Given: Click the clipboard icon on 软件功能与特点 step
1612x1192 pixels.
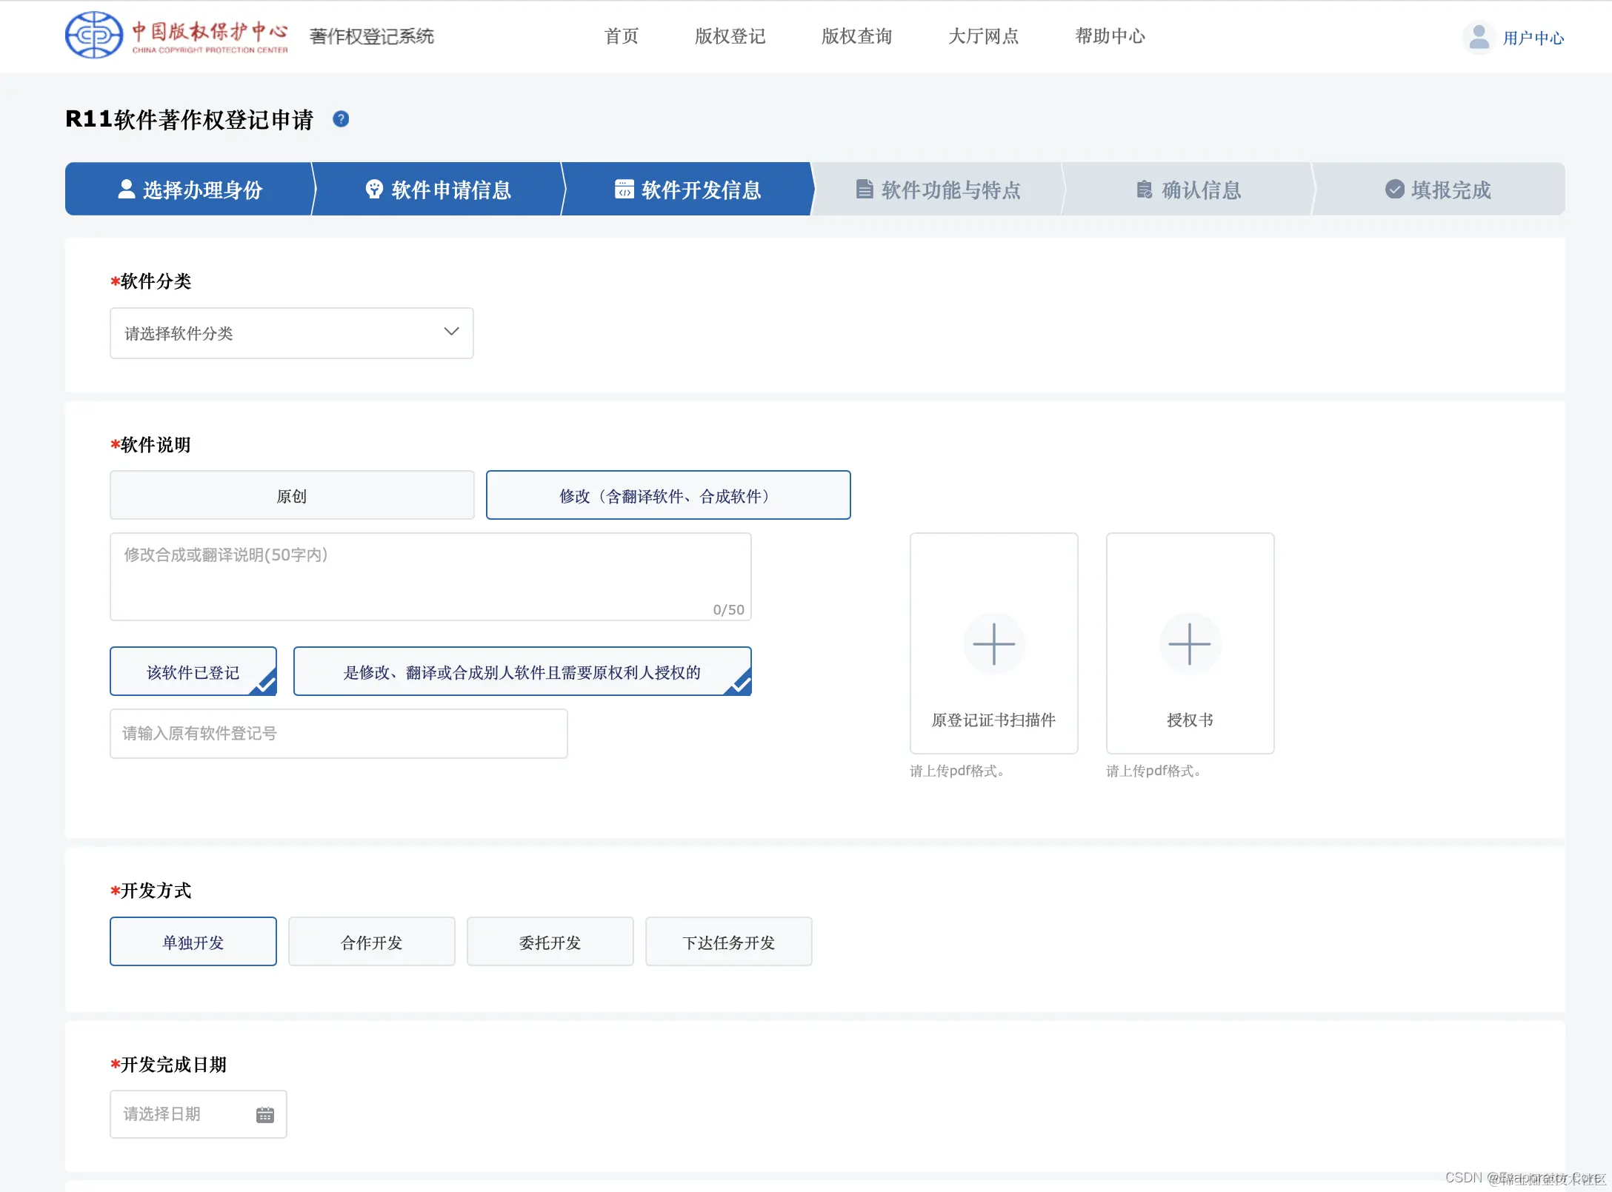Looking at the screenshot, I should 864,190.
